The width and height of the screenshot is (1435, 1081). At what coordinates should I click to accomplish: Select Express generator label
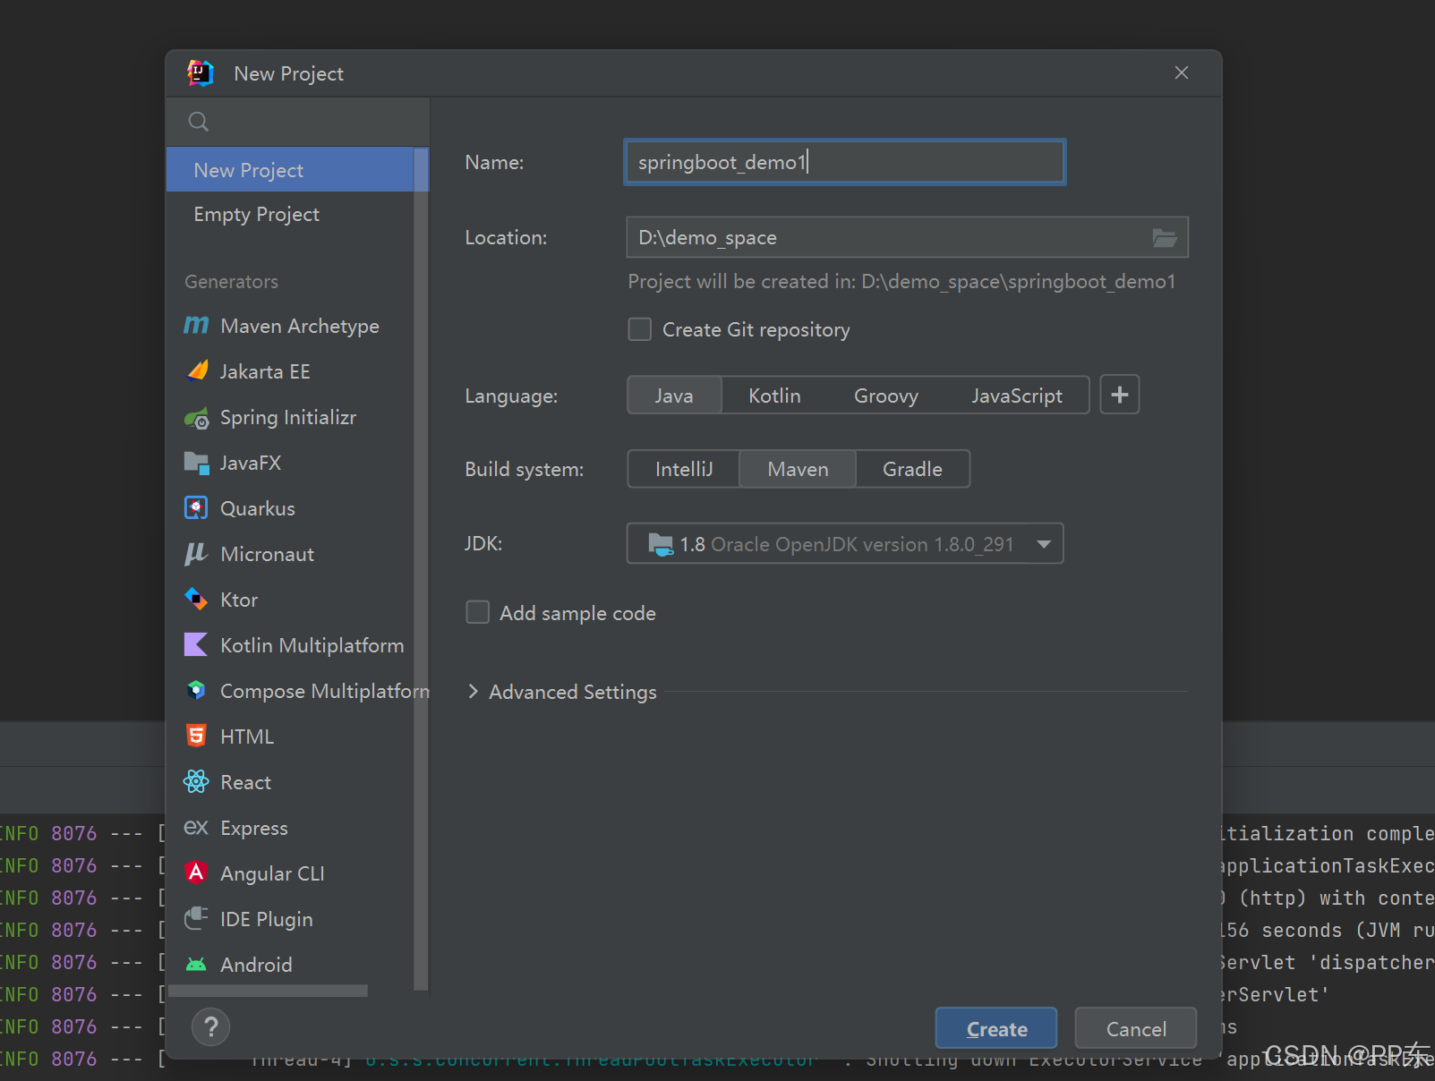pyautogui.click(x=254, y=828)
